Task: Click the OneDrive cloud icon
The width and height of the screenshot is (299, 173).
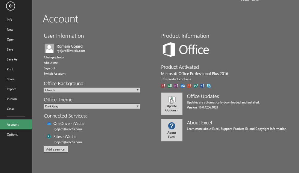Action: [x=49, y=123]
